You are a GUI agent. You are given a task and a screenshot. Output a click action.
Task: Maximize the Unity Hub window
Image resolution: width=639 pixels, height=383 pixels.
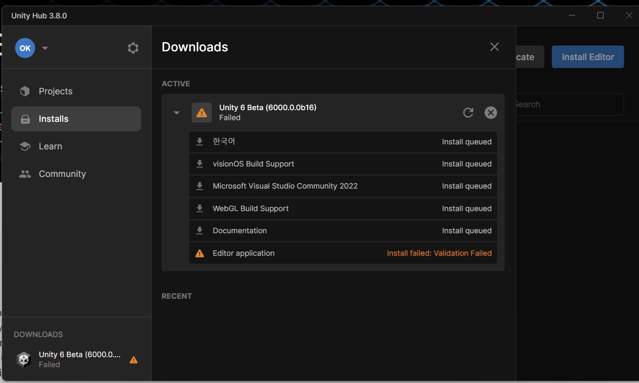[x=601, y=15]
